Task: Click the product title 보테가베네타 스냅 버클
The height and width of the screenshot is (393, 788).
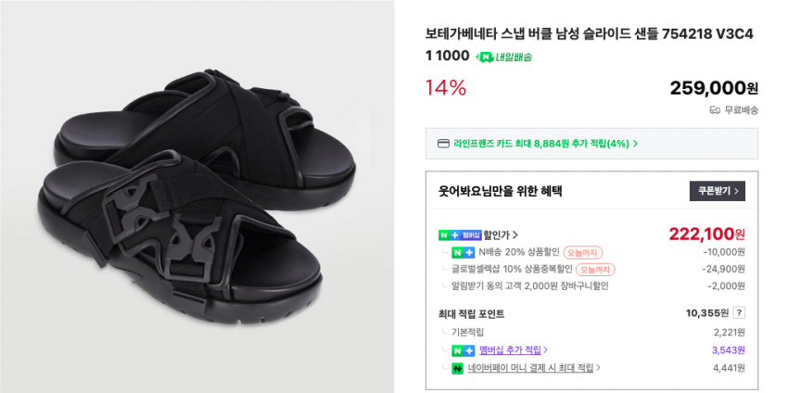Action: pos(589,33)
